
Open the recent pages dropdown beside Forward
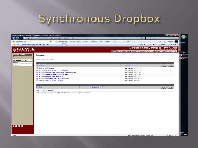[21, 38]
